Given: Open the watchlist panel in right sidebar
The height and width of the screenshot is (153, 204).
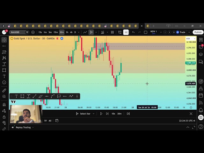Looking at the screenshot, I should tap(201, 40).
